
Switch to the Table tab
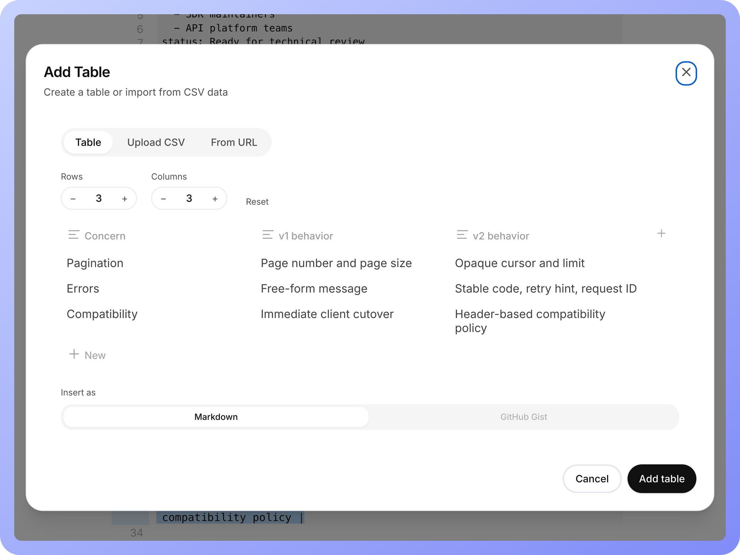88,142
